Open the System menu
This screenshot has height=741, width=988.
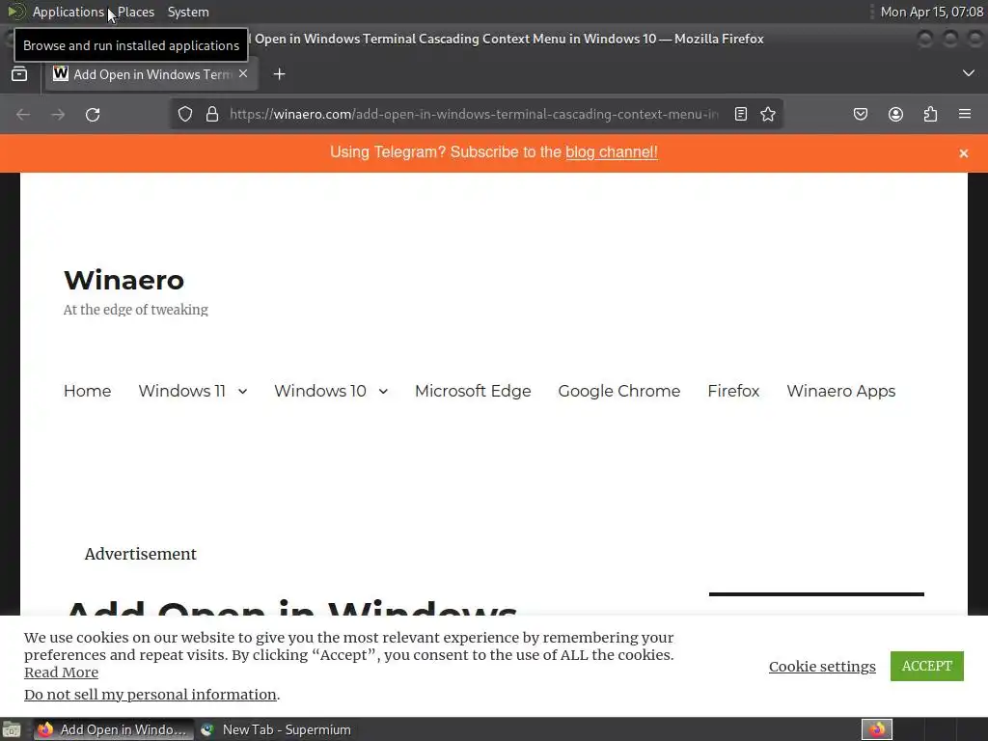point(188,12)
